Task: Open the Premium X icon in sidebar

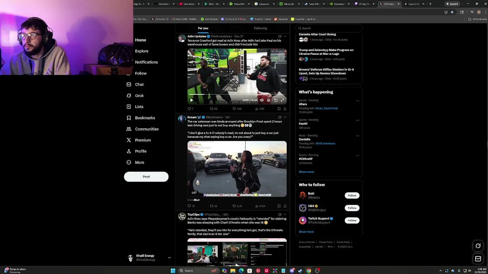Action: 129,140
